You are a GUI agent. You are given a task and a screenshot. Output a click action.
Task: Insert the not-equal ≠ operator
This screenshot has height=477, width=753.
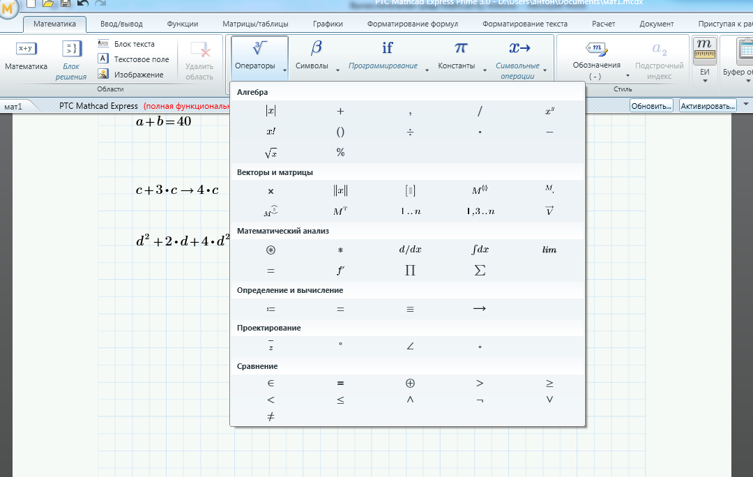(x=271, y=416)
